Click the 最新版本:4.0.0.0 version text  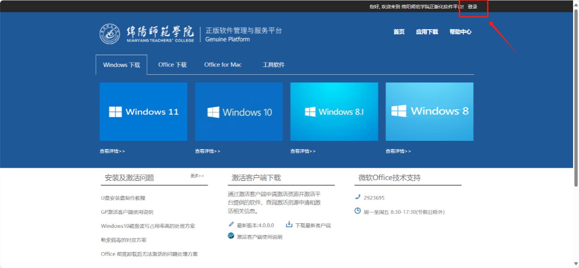coord(255,226)
